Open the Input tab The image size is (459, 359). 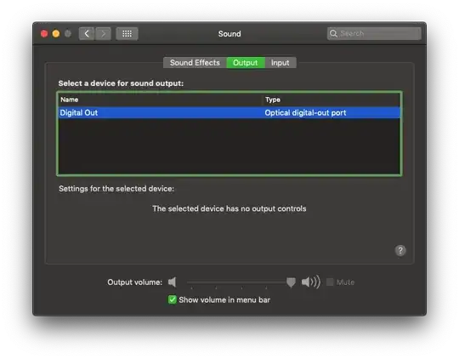[x=280, y=63]
